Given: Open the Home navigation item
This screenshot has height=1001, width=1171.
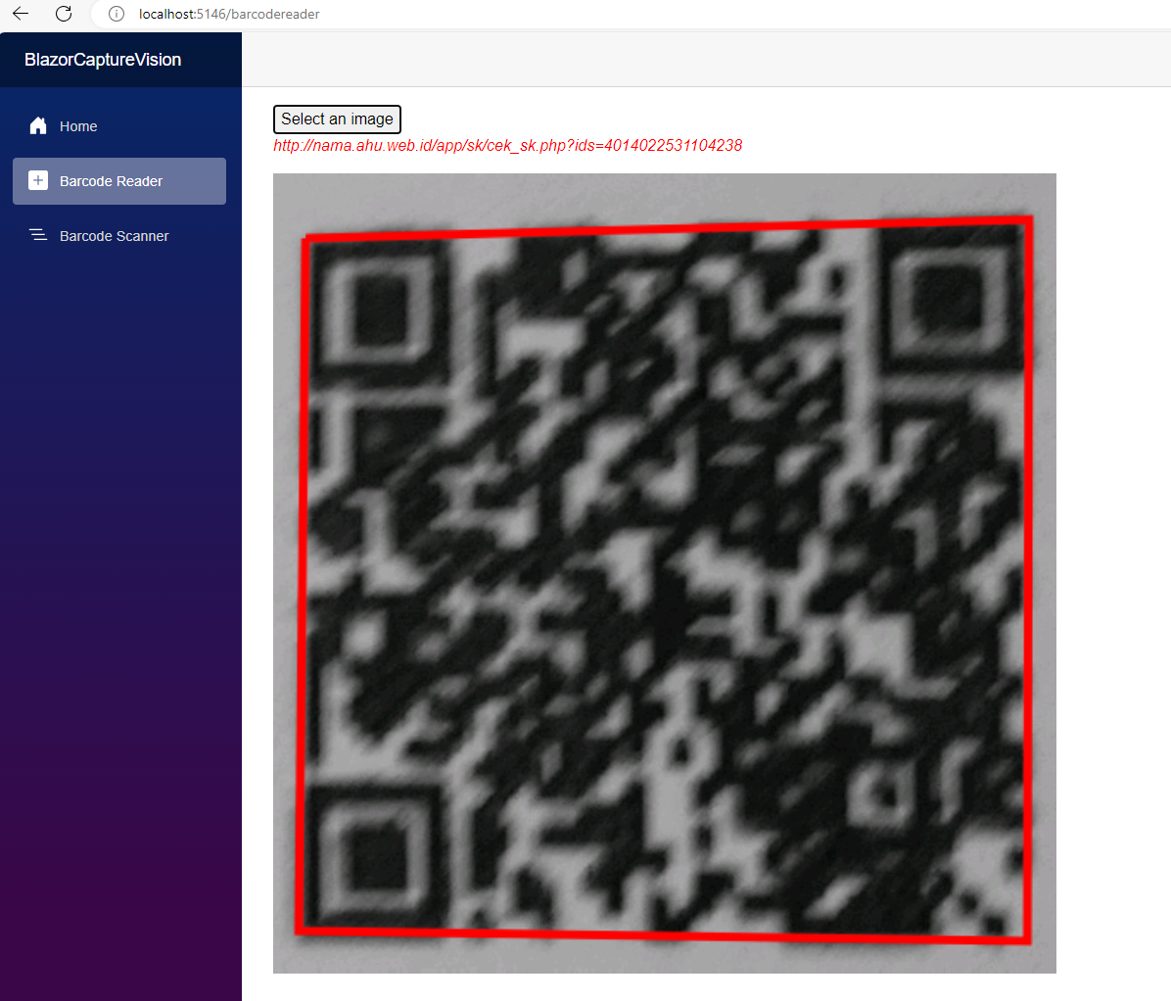Looking at the screenshot, I should click(x=78, y=126).
